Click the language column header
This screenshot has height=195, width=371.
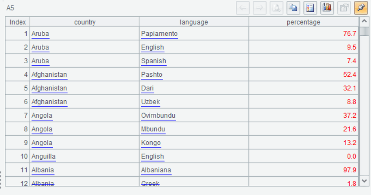coord(194,22)
